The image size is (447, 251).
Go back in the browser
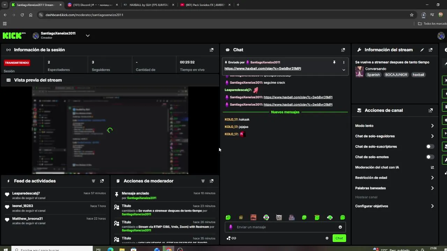5,15
